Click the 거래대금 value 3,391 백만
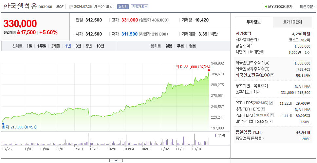The height and width of the screenshot is (163, 317). coord(208,34)
